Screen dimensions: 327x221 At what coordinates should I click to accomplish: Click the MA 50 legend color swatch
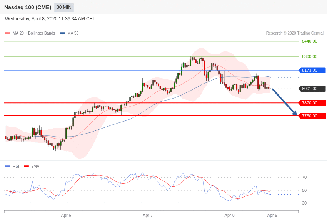pos(62,33)
